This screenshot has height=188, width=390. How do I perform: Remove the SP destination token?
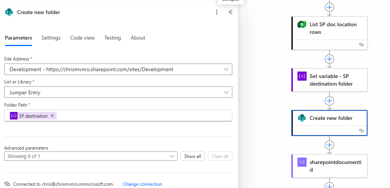tap(52, 116)
